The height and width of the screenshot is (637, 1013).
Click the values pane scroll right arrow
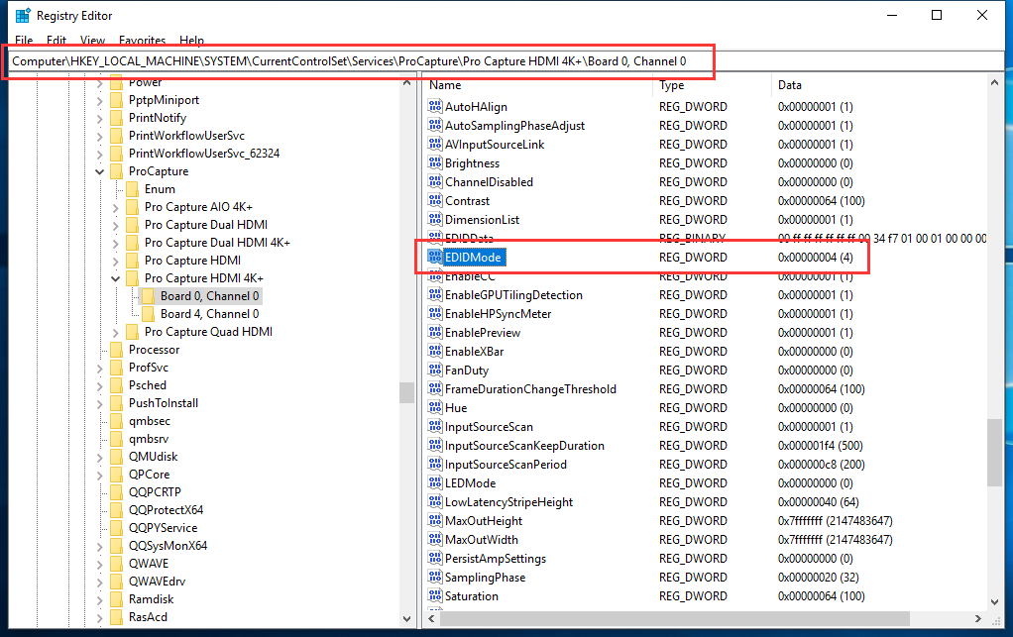(x=978, y=618)
